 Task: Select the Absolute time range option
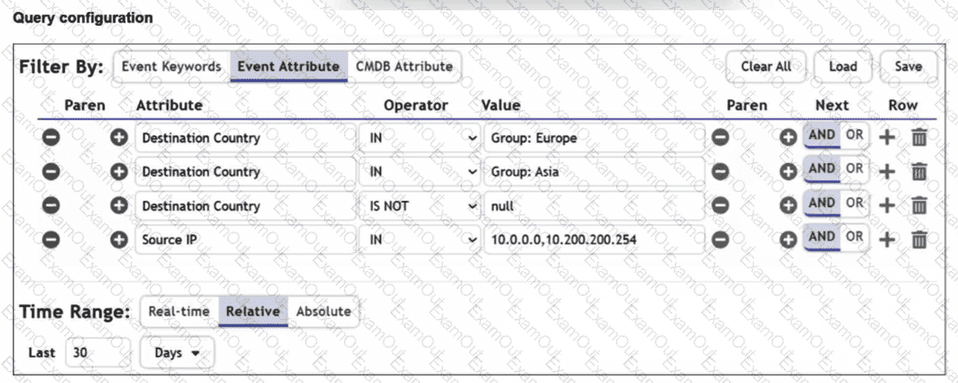[x=323, y=311]
